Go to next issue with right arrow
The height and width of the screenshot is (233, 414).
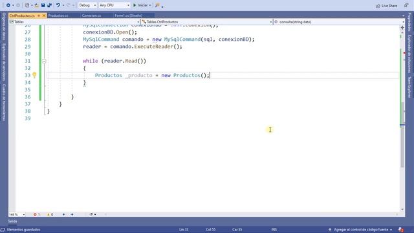(72, 214)
